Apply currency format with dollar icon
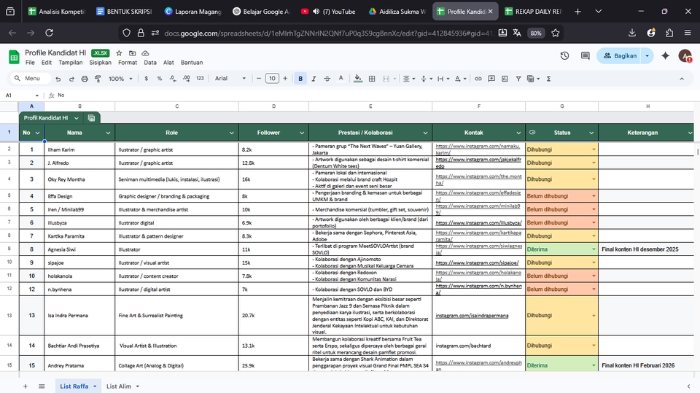The width and height of the screenshot is (700, 393). (146, 79)
